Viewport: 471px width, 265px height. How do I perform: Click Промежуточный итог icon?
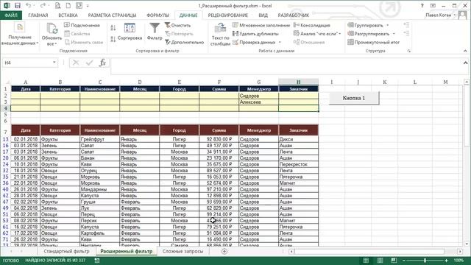[350, 43]
